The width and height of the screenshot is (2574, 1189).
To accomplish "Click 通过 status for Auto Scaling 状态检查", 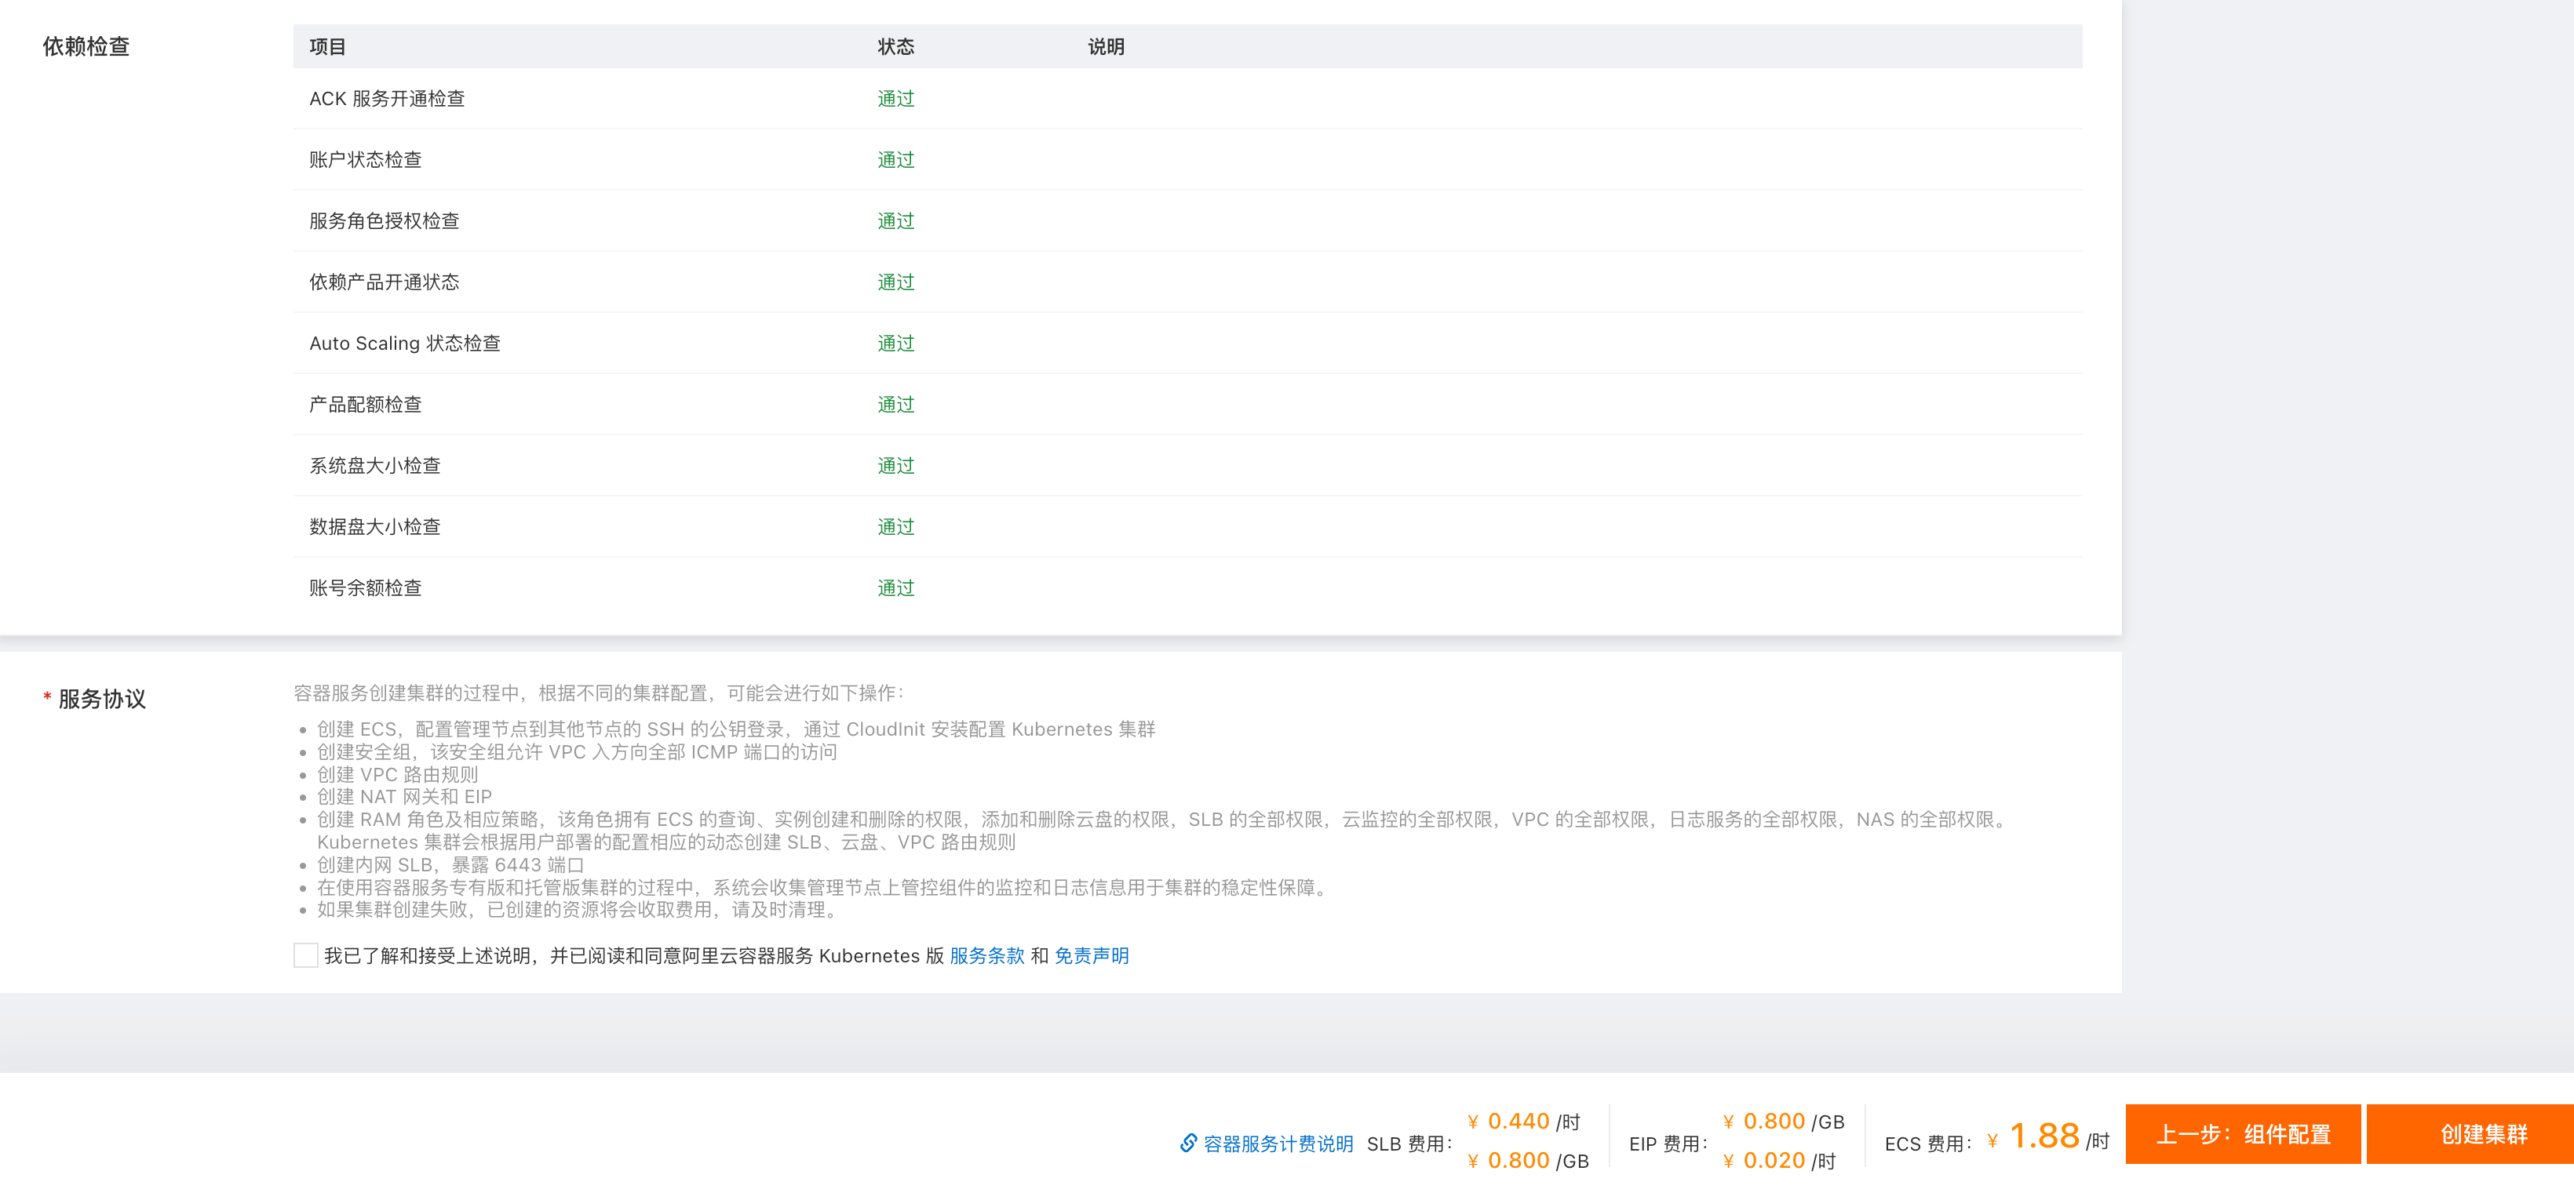I will (x=895, y=344).
